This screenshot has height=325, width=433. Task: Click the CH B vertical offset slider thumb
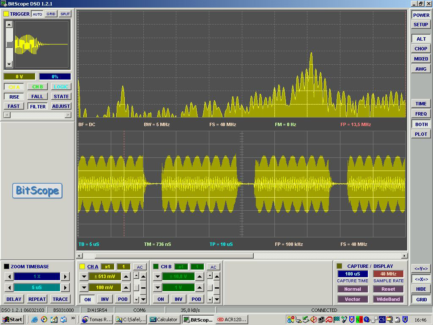pos(210,288)
